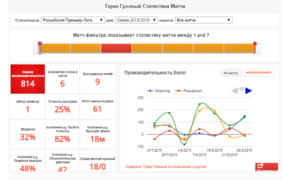The height and width of the screenshot is (180, 283).
Task: Go to previous legend page arrow
Action: point(234,91)
